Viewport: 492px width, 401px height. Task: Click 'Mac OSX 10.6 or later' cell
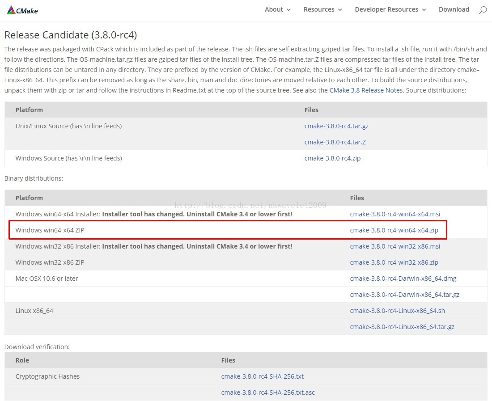pos(47,279)
